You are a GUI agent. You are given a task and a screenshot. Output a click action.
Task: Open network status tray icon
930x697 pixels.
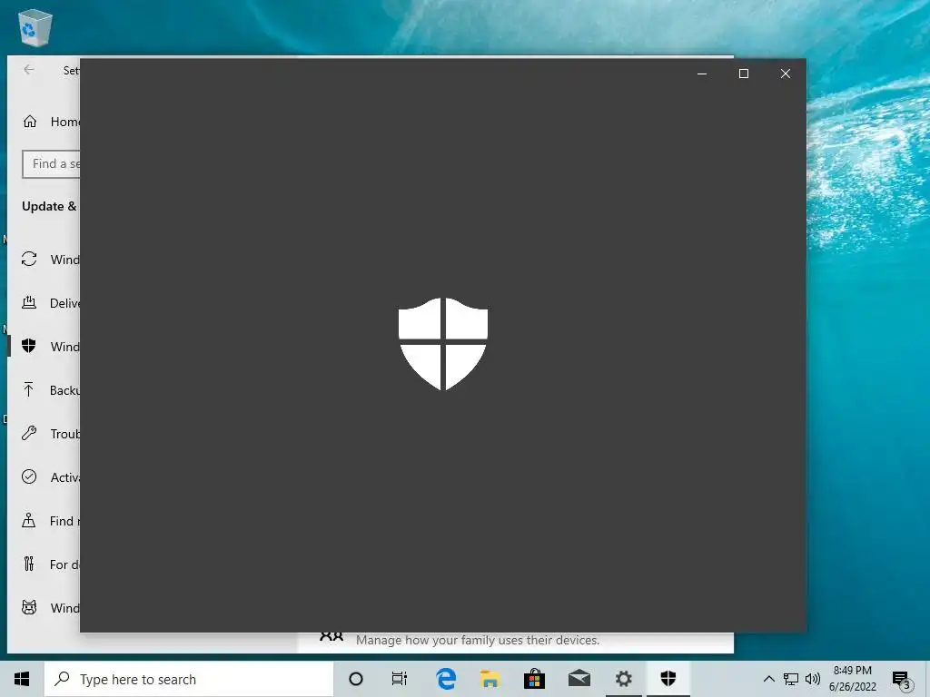pyautogui.click(x=791, y=679)
